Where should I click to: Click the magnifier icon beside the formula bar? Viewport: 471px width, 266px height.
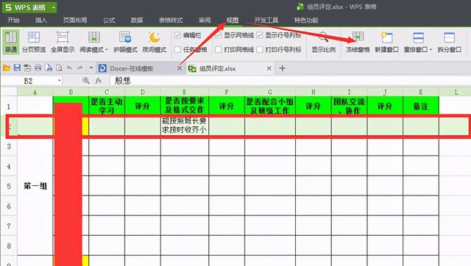click(x=85, y=80)
